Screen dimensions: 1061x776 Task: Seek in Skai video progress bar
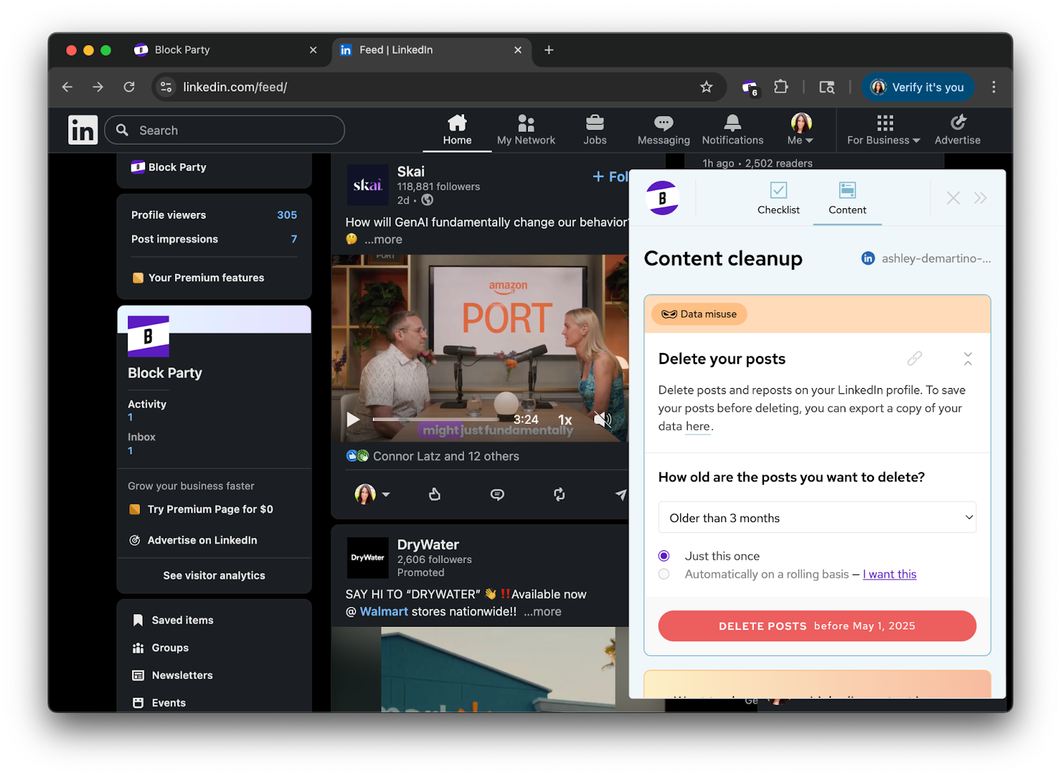tap(436, 419)
